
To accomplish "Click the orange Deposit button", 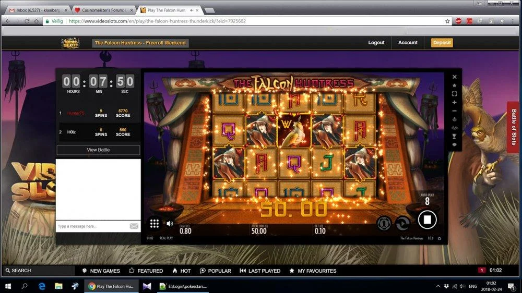I will point(442,43).
